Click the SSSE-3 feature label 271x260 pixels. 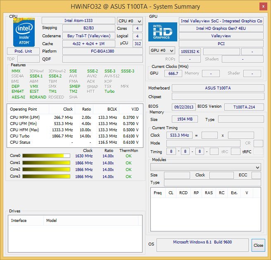pos(128,71)
